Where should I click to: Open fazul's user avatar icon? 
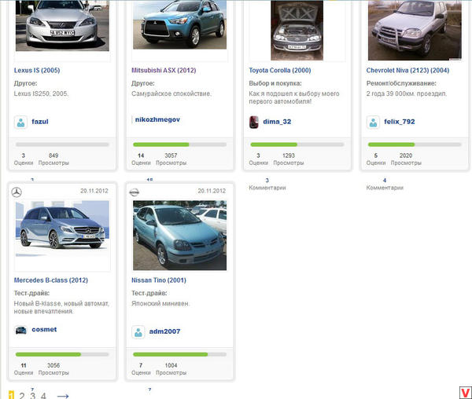pyautogui.click(x=20, y=122)
